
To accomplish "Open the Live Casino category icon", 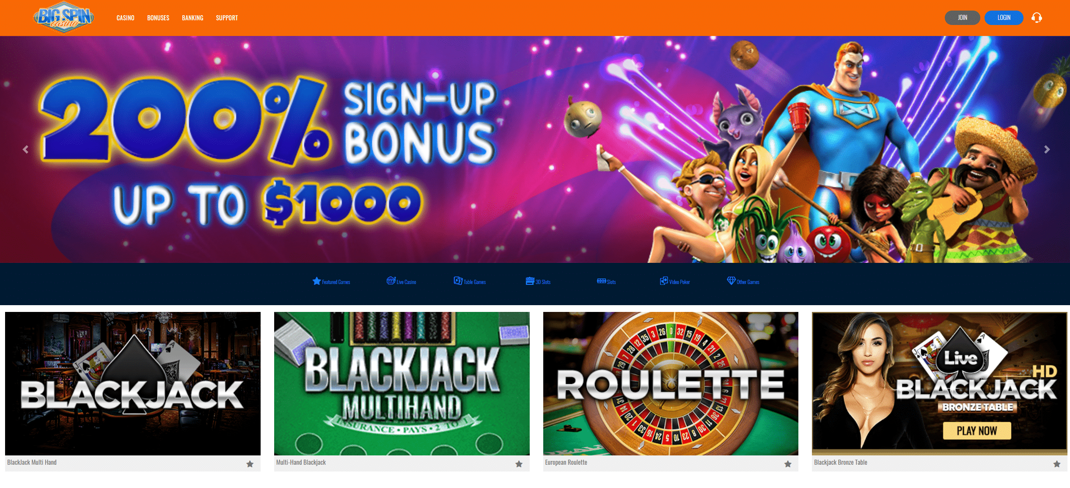I will (391, 281).
